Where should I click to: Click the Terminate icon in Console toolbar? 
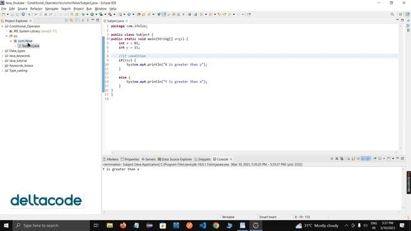332,158
